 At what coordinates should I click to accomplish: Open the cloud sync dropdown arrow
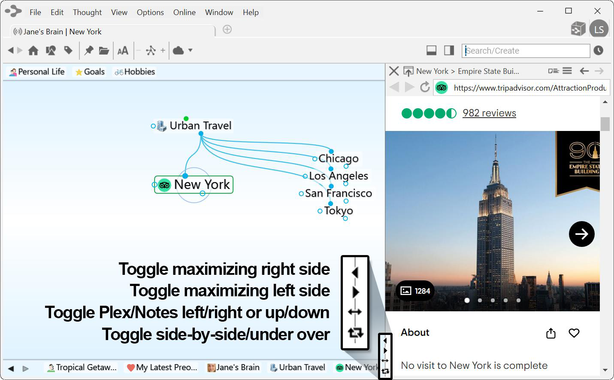tap(190, 50)
